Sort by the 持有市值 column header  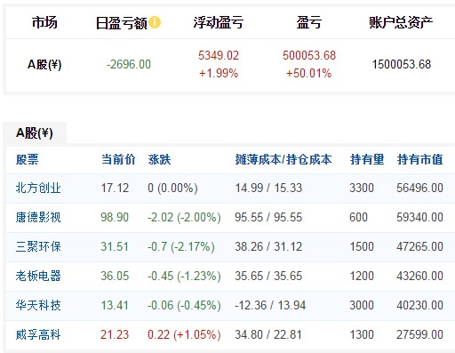point(420,159)
